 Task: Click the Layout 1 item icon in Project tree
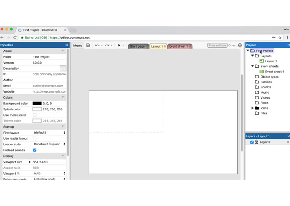click(x=261, y=61)
